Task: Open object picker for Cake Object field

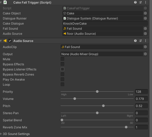Action: pos(145,13)
